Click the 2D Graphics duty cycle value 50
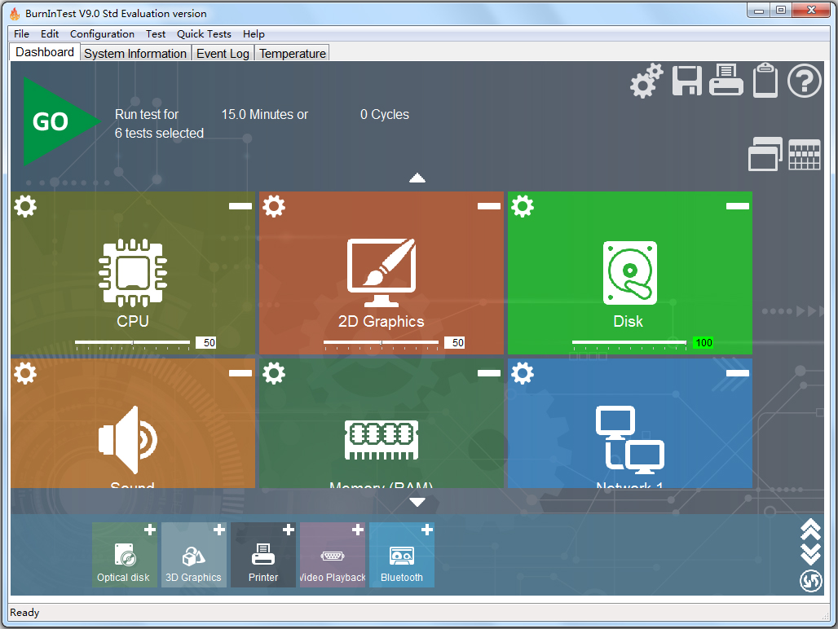This screenshot has width=838, height=629. pyautogui.click(x=454, y=343)
